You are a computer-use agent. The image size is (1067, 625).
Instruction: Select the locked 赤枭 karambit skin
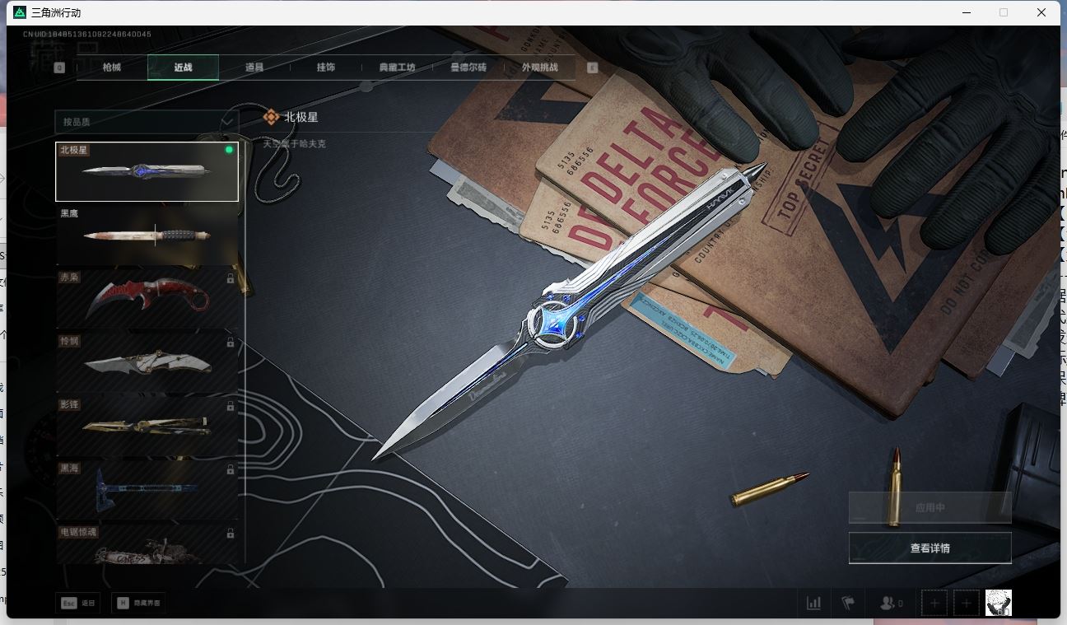(147, 298)
